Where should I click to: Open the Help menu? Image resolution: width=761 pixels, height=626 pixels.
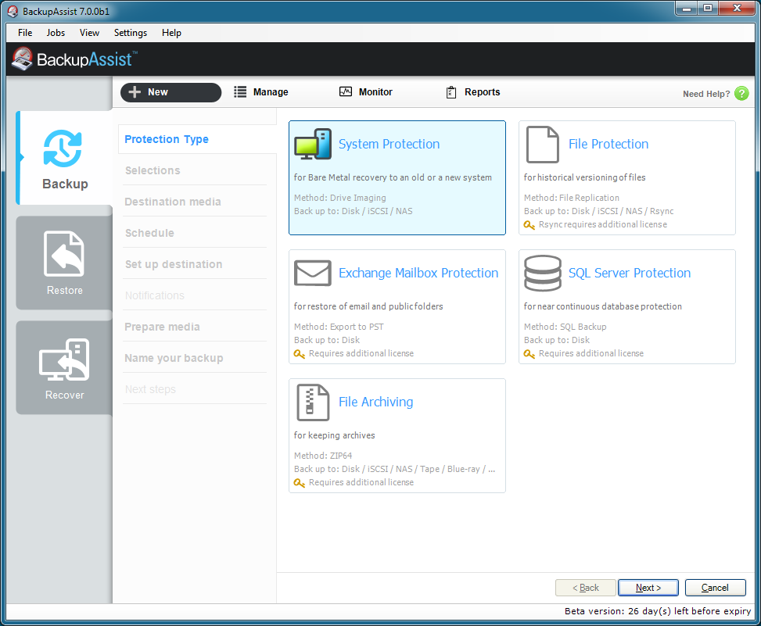171,33
